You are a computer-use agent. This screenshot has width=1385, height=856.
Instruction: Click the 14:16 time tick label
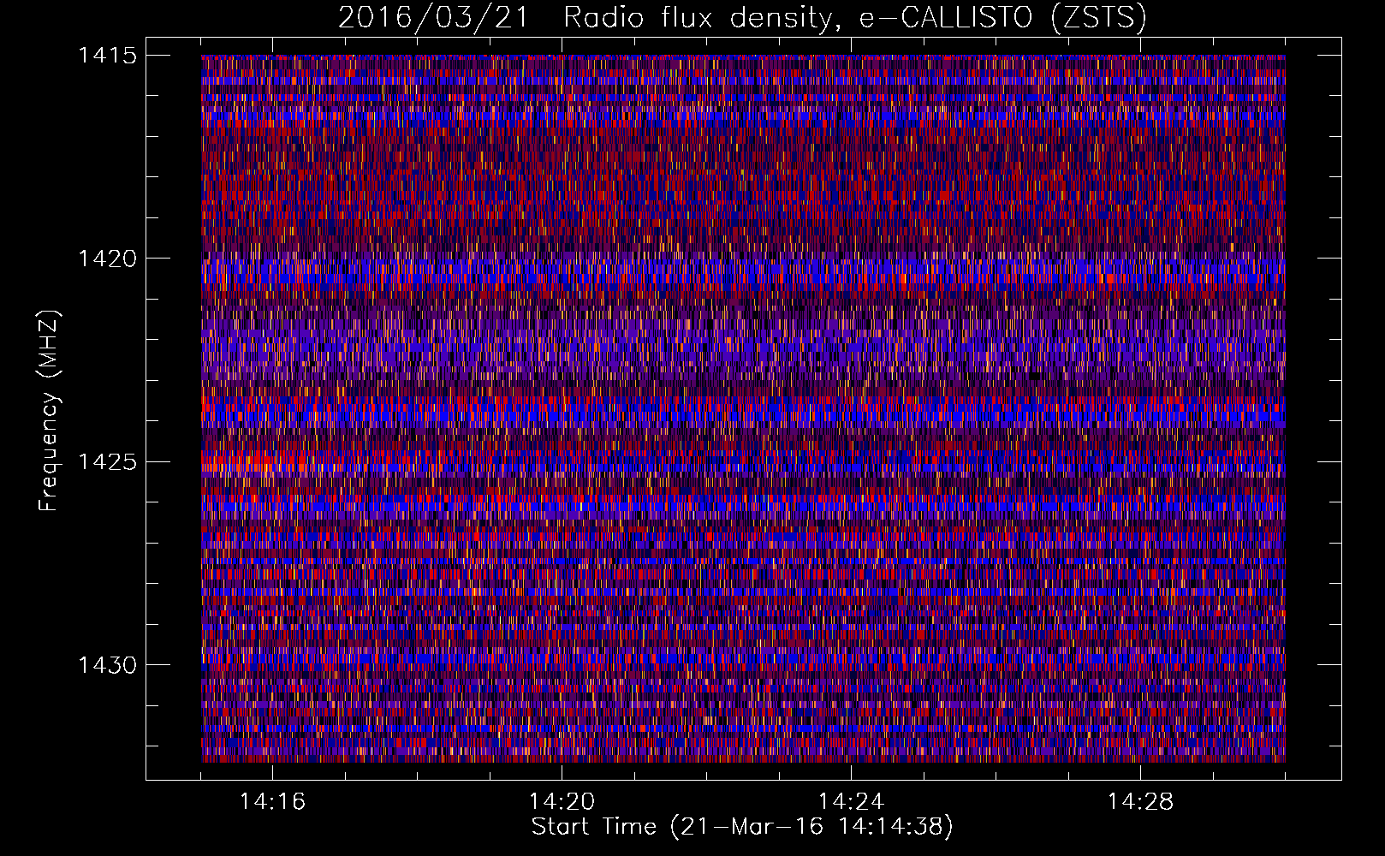(x=272, y=801)
